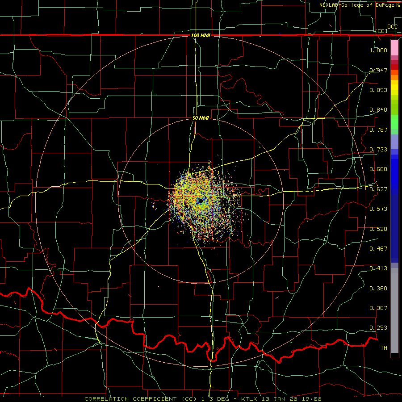The width and height of the screenshot is (402, 402).
Task: Click the dark radar site center in the echoes
Action: [x=201, y=201]
